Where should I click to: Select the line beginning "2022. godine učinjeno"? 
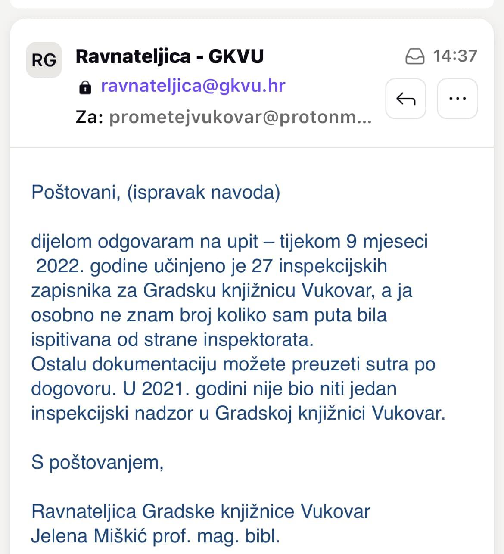pyautogui.click(x=212, y=266)
